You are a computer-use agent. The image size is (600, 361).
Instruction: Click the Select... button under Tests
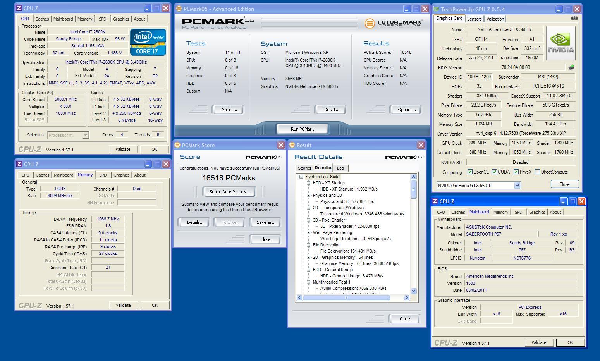[x=229, y=110]
